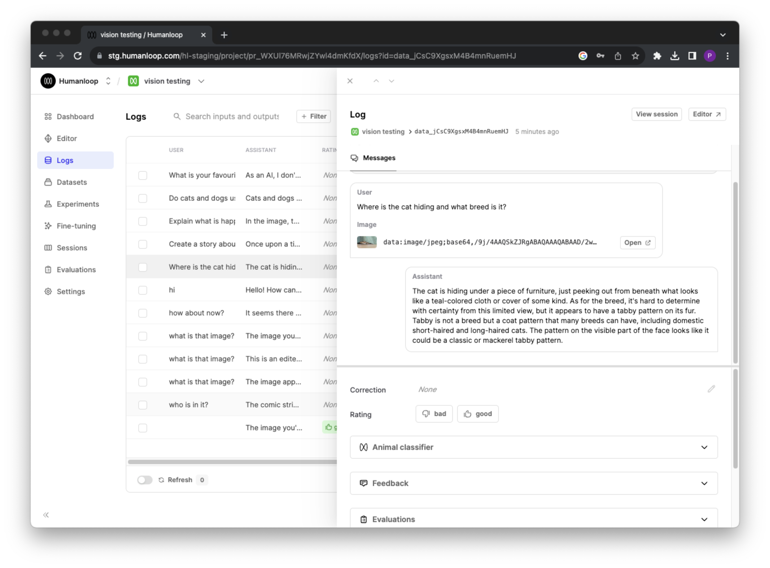Open Experiments in the sidebar
The image size is (770, 568).
coord(75,204)
